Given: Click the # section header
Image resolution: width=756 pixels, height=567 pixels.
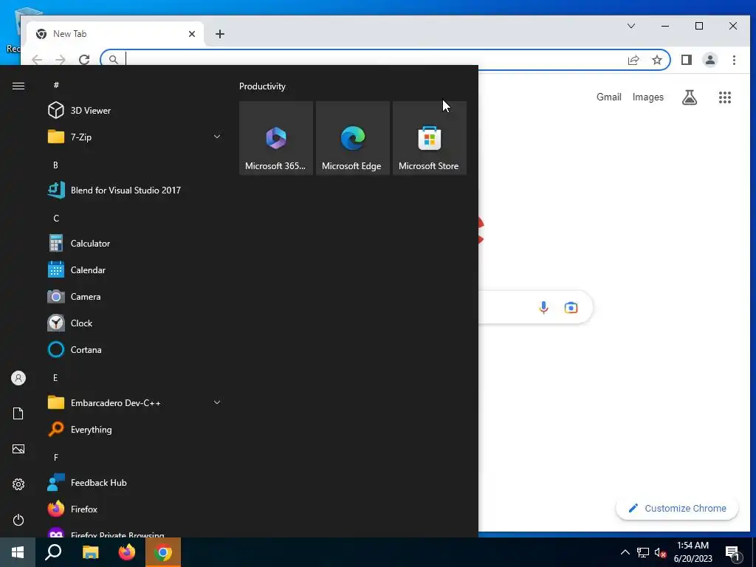Looking at the screenshot, I should 56,85.
